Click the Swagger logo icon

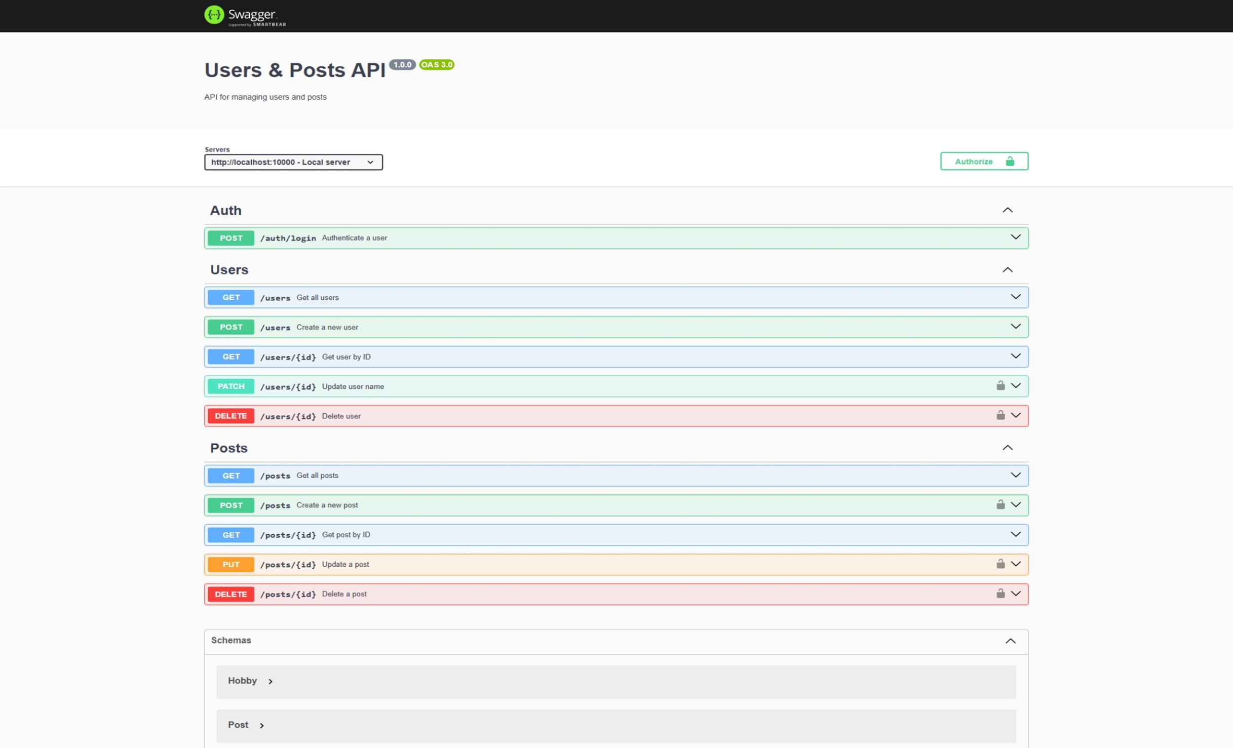point(214,15)
